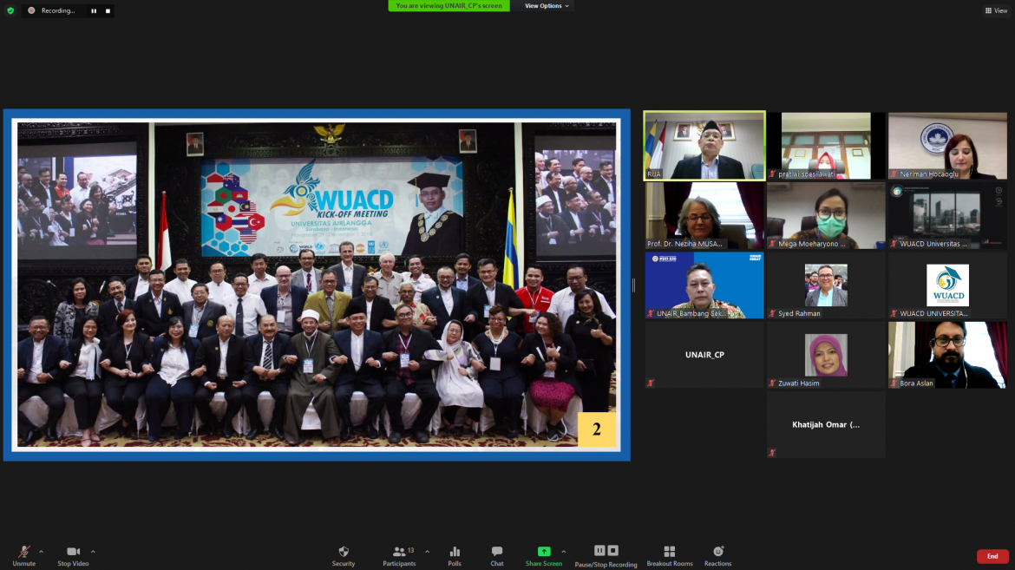Click the muted mic icon on Syed Rahman
The width and height of the screenshot is (1015, 570).
pos(772,313)
